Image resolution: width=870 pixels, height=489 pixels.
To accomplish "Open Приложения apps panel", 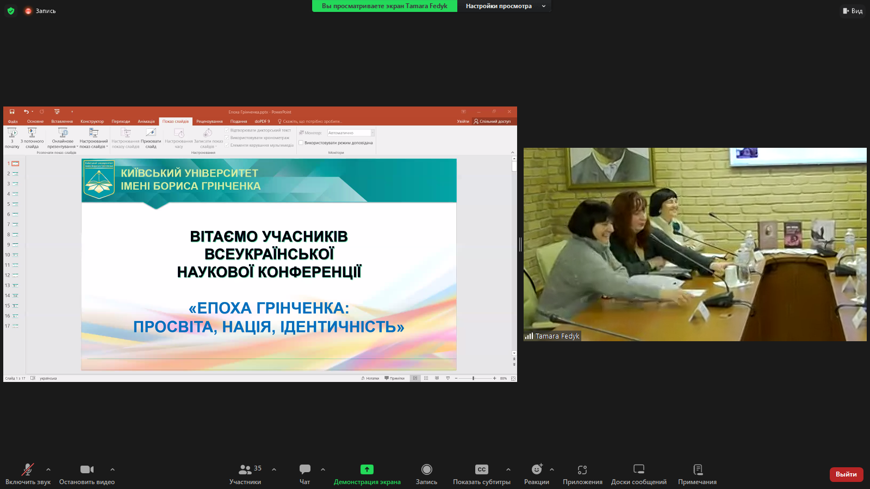I will click(582, 474).
